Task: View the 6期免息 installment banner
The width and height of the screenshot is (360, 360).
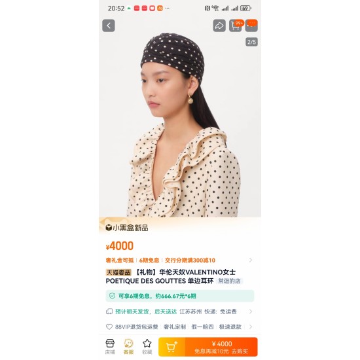Action: (180, 296)
